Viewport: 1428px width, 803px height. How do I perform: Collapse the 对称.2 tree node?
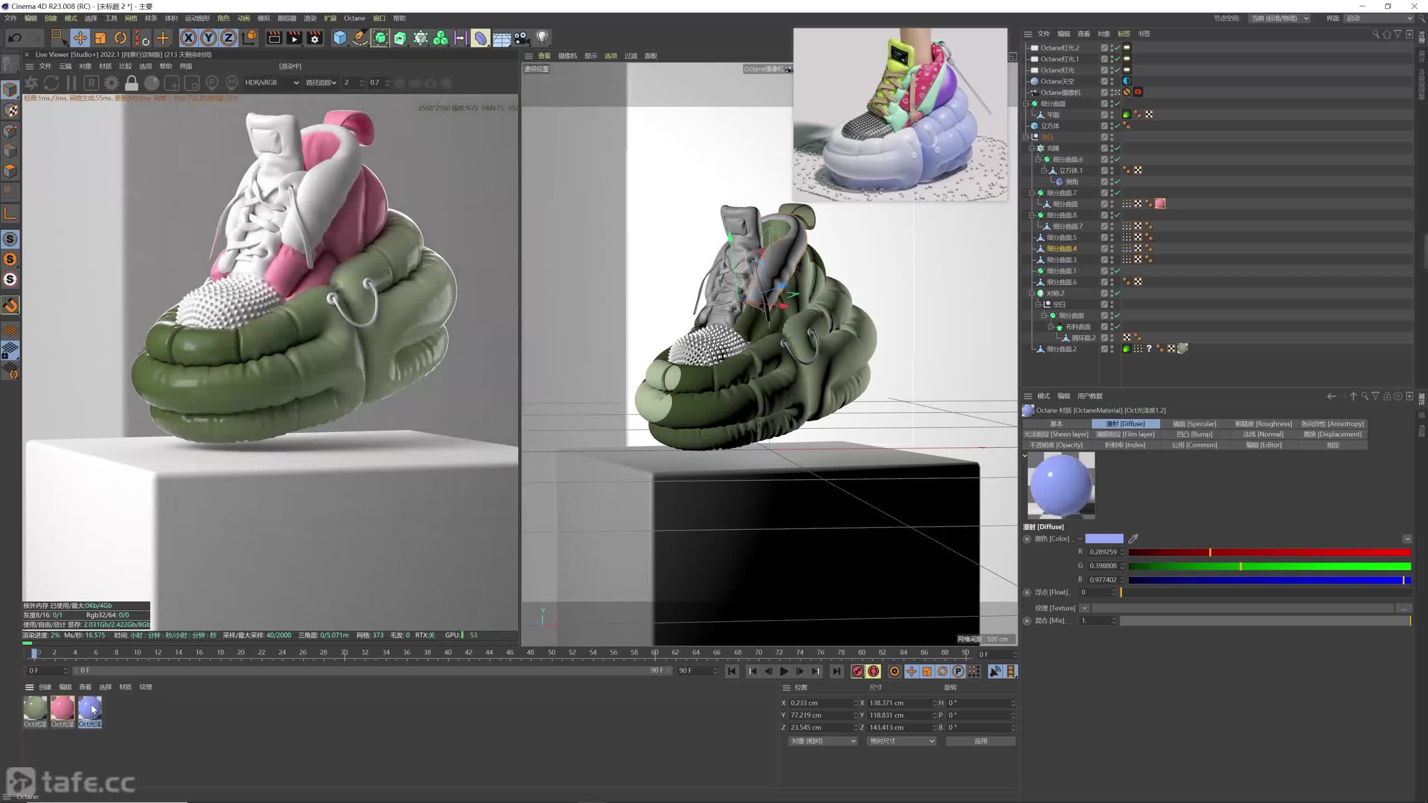tap(1032, 293)
